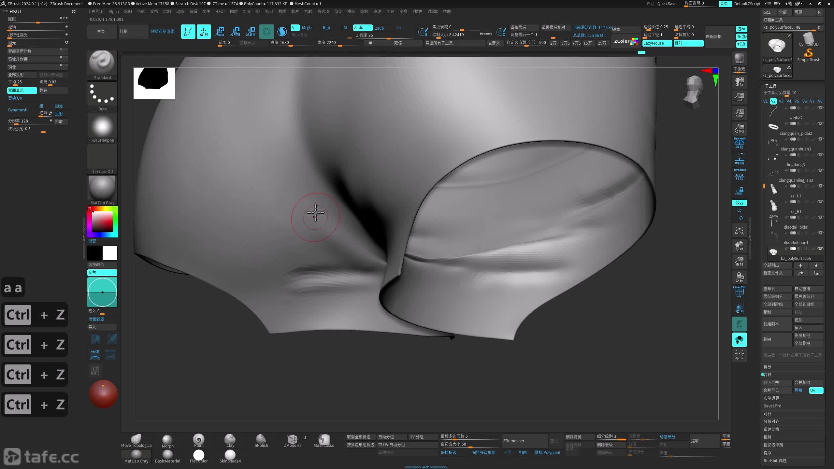
Task: Collapse the Subtool (子工具) panel header
Action: [x=771, y=86]
